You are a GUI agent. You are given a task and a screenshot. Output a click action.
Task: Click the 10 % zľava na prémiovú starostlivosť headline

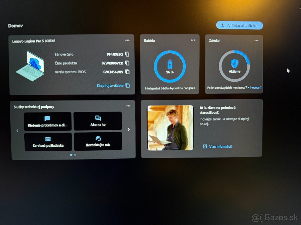218,110
